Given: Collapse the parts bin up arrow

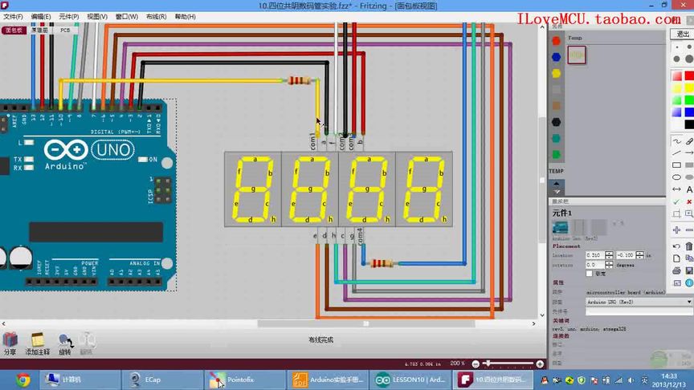Looking at the screenshot, I should coord(557,184).
